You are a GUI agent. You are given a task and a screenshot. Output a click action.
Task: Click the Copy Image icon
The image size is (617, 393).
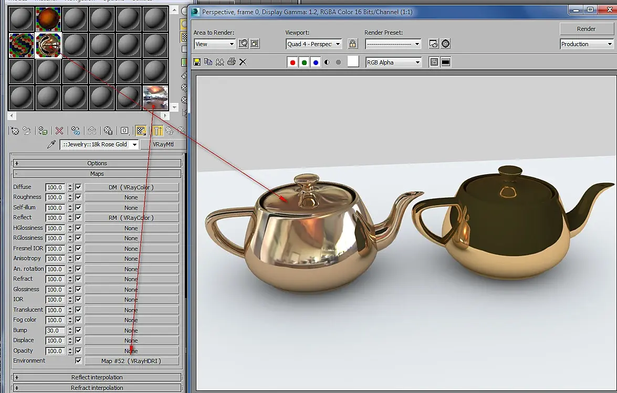[x=208, y=62]
